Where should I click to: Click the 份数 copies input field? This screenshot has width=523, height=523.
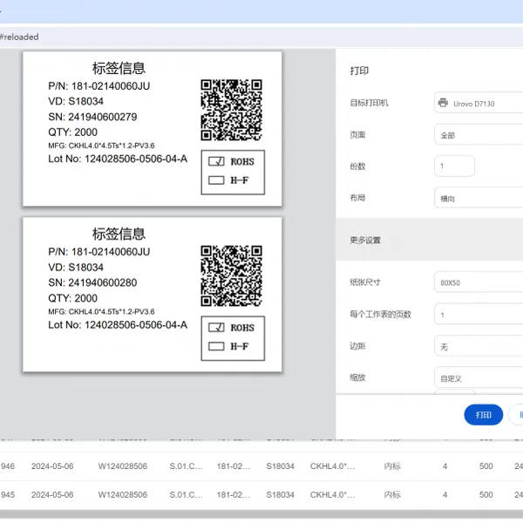click(454, 166)
